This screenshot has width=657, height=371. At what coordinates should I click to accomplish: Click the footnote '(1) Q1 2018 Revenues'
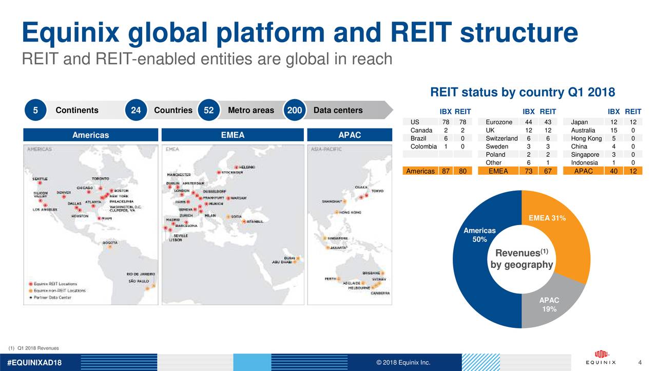tap(34, 348)
